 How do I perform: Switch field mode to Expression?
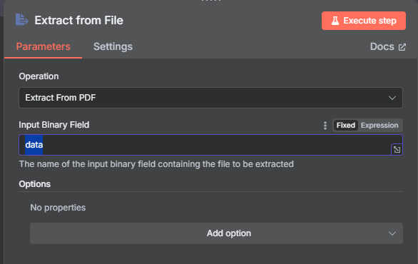379,126
